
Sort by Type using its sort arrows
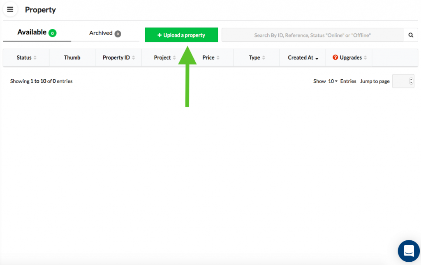[264, 58]
